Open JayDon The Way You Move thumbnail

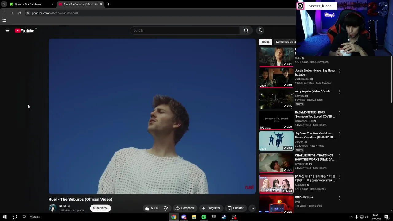click(276, 141)
